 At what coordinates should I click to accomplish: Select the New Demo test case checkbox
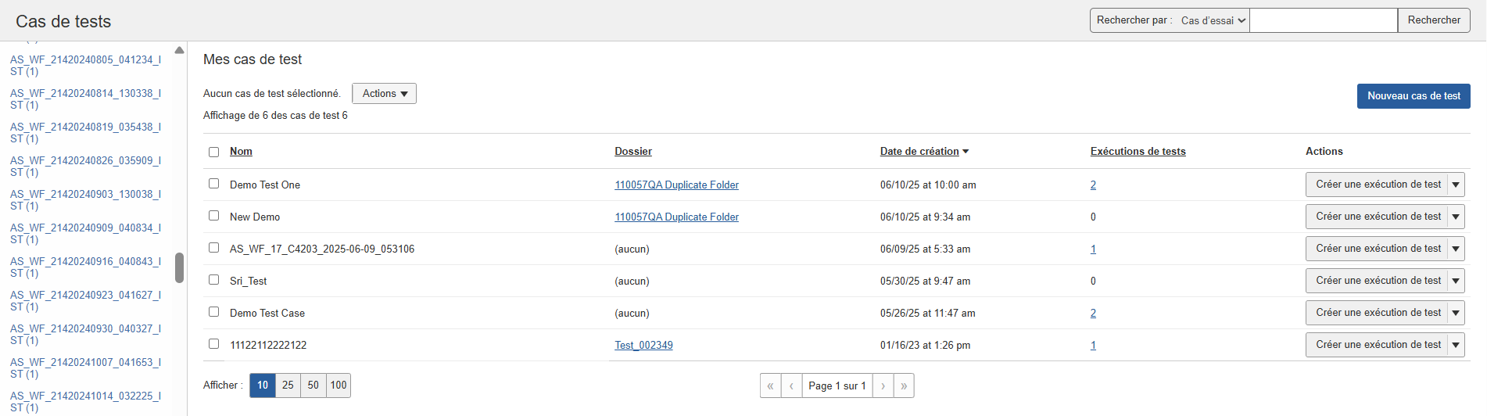[213, 216]
